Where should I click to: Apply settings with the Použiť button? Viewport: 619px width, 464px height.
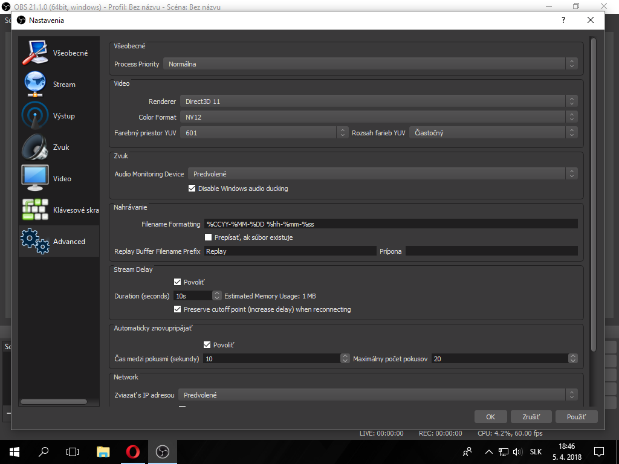point(576,417)
